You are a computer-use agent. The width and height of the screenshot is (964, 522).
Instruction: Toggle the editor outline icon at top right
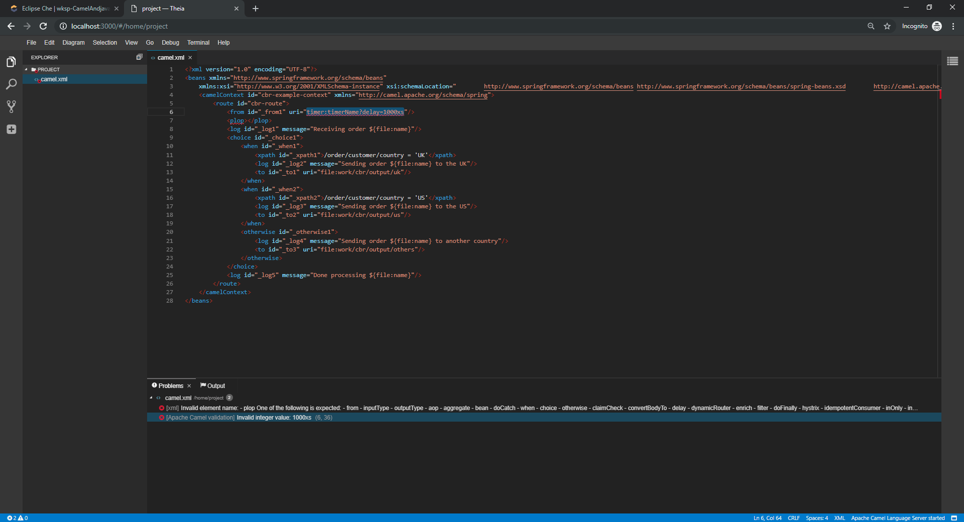[x=953, y=61]
